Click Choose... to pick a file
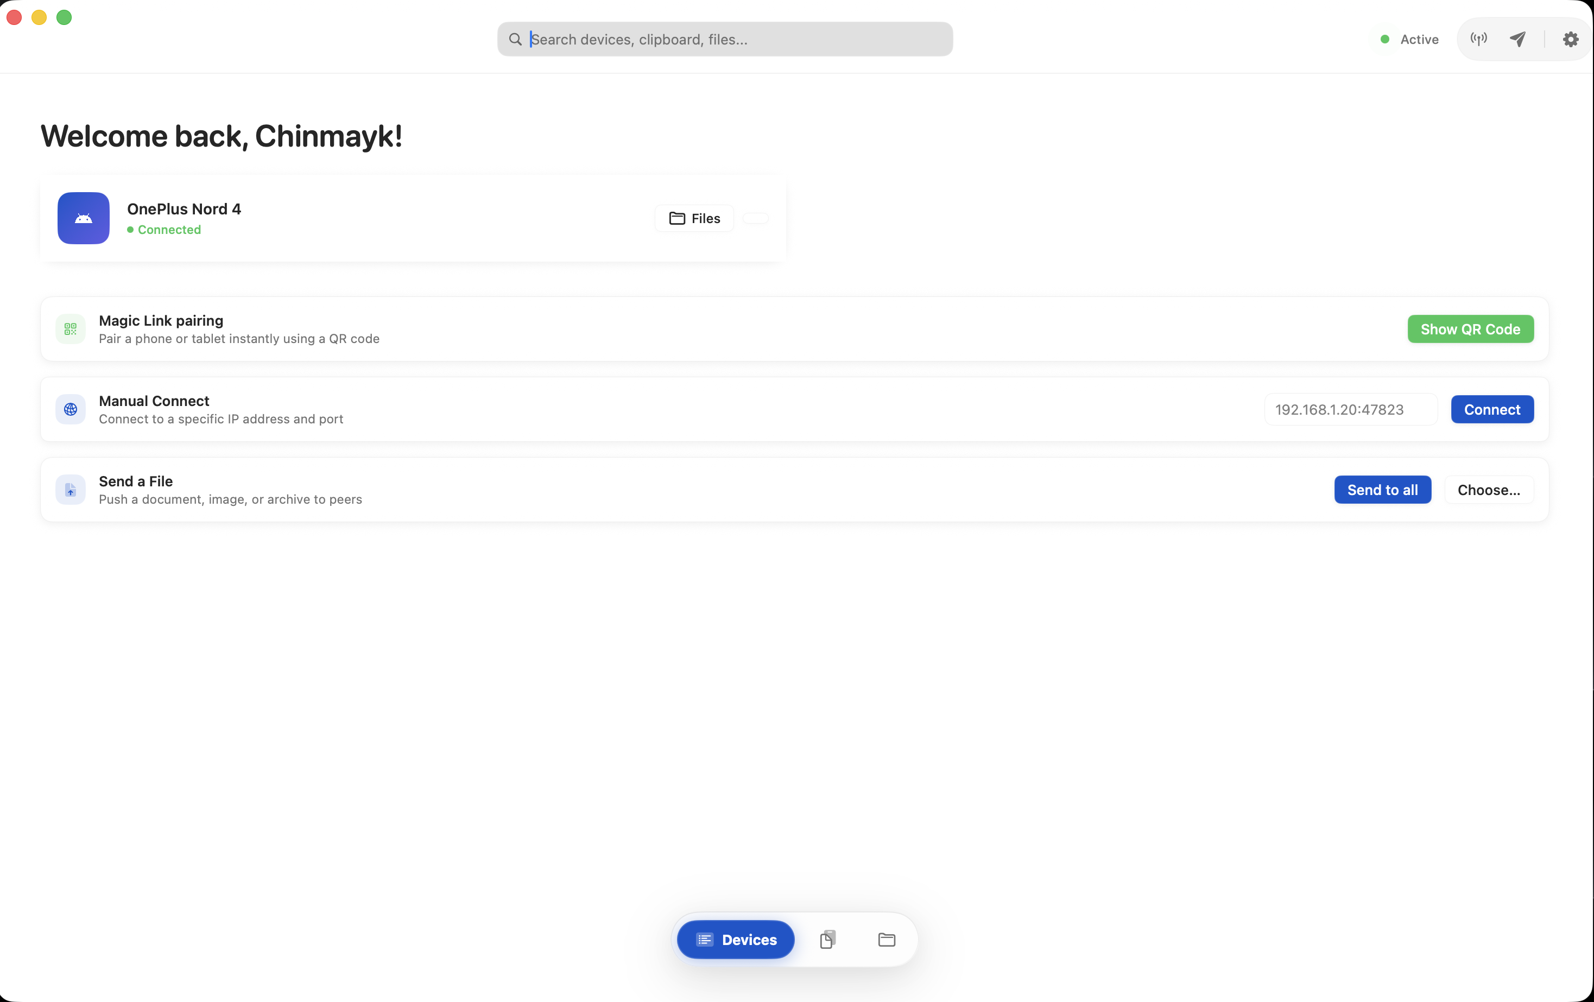 click(1489, 490)
